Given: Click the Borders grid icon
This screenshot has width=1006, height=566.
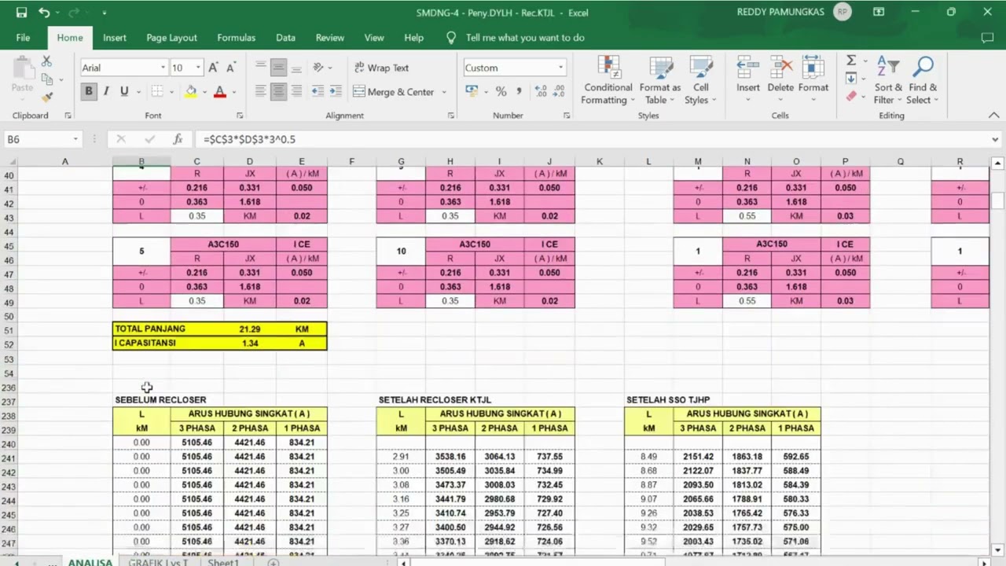Looking at the screenshot, I should point(157,91).
